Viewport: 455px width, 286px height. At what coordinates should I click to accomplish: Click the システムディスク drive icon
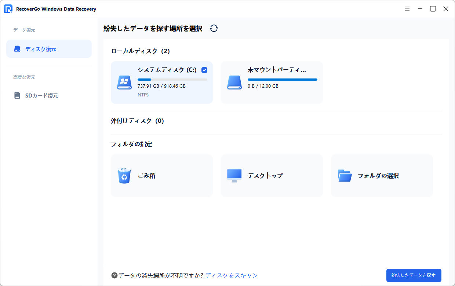tap(124, 82)
